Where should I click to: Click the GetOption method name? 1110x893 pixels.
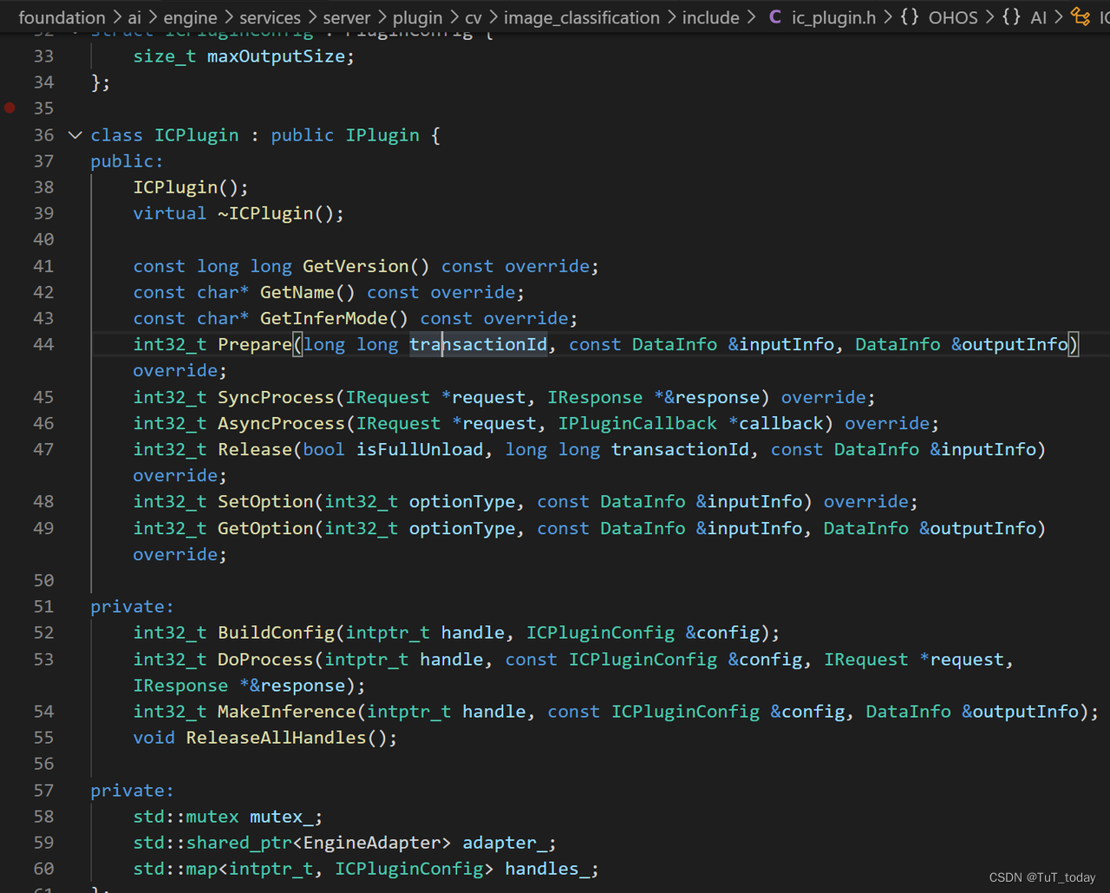(265, 528)
